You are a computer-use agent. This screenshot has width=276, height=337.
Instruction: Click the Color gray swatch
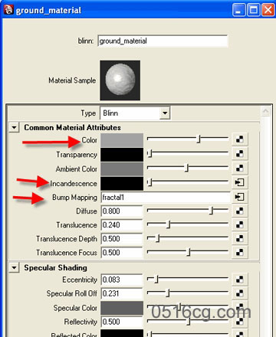tap(122, 140)
